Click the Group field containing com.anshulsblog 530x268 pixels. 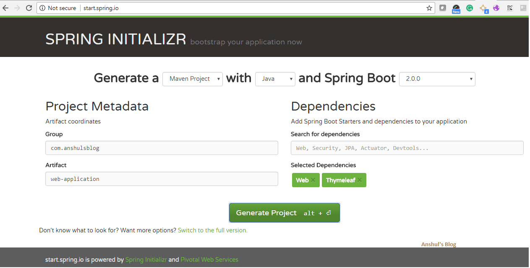162,148
